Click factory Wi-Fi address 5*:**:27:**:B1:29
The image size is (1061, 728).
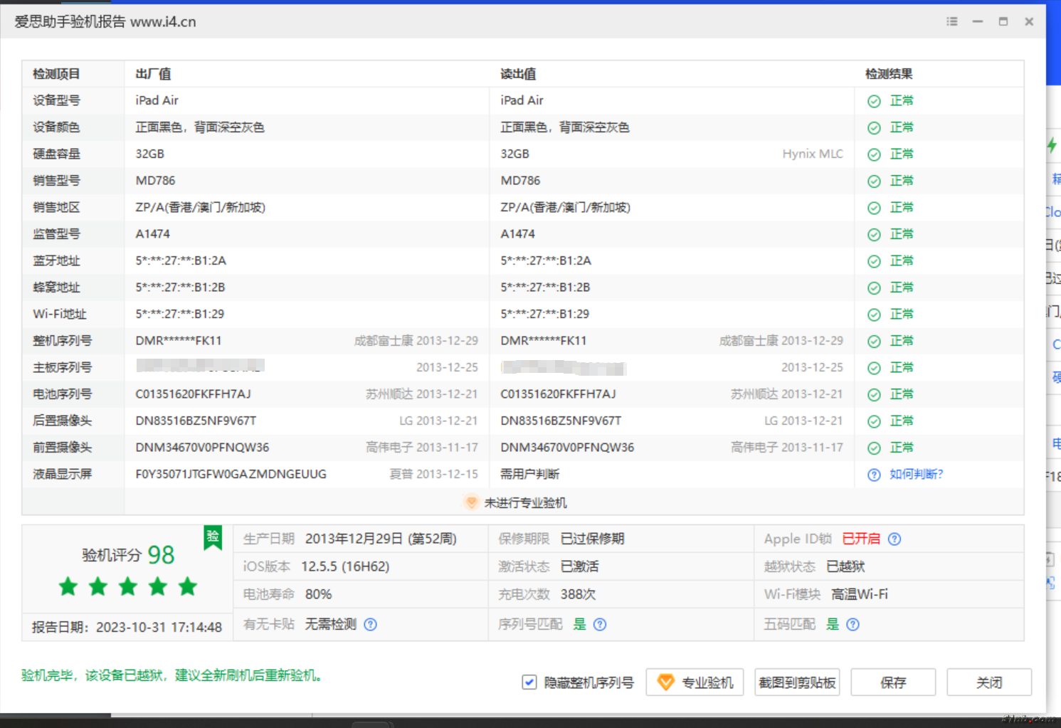coord(180,314)
